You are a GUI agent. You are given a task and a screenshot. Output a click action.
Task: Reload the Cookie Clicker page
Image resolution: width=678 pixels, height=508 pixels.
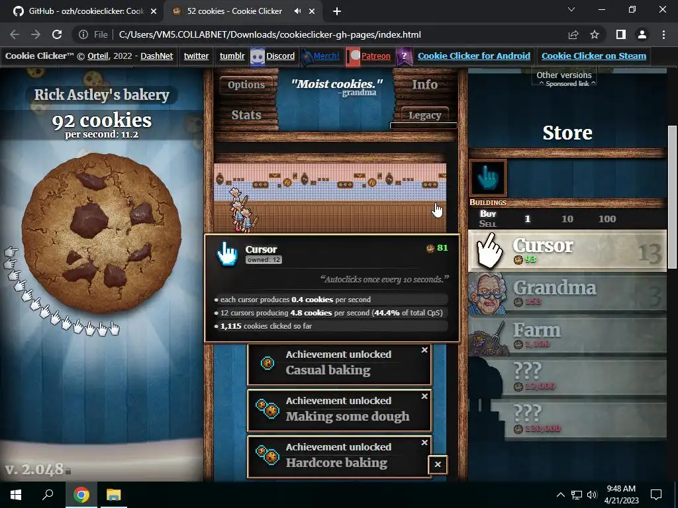pyautogui.click(x=57, y=34)
